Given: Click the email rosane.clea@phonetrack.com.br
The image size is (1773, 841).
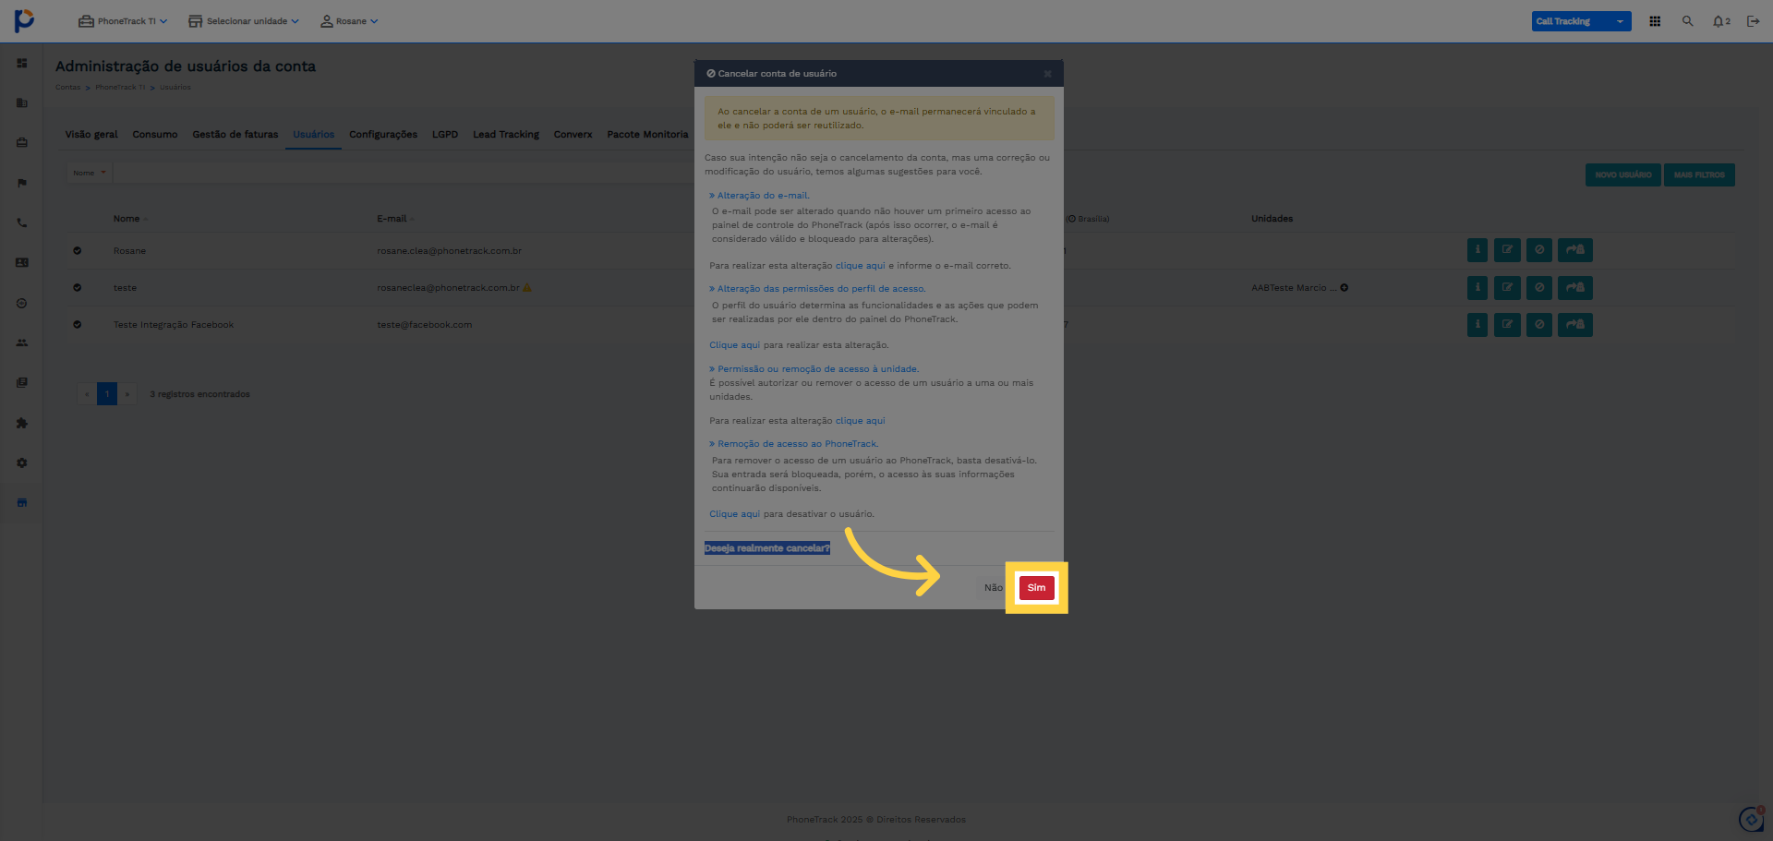Looking at the screenshot, I should coord(450,251).
